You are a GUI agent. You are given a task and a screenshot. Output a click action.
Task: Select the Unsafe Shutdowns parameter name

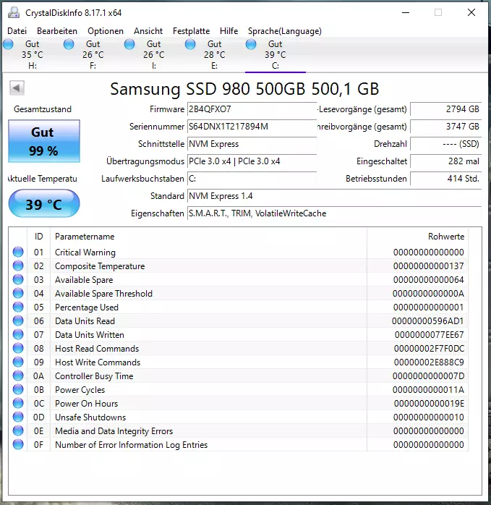(90, 417)
